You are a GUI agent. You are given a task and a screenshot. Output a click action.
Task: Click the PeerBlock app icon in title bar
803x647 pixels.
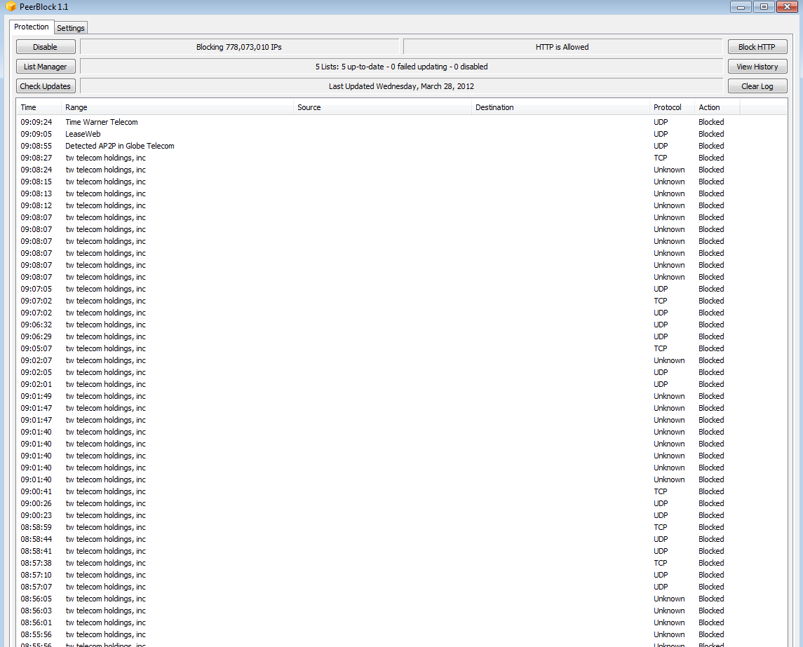(11, 6)
